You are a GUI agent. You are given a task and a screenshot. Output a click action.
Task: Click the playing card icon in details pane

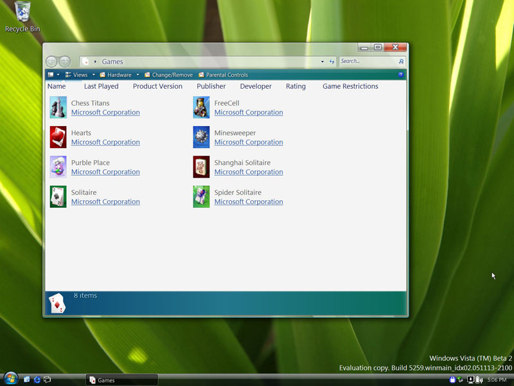[x=57, y=303]
